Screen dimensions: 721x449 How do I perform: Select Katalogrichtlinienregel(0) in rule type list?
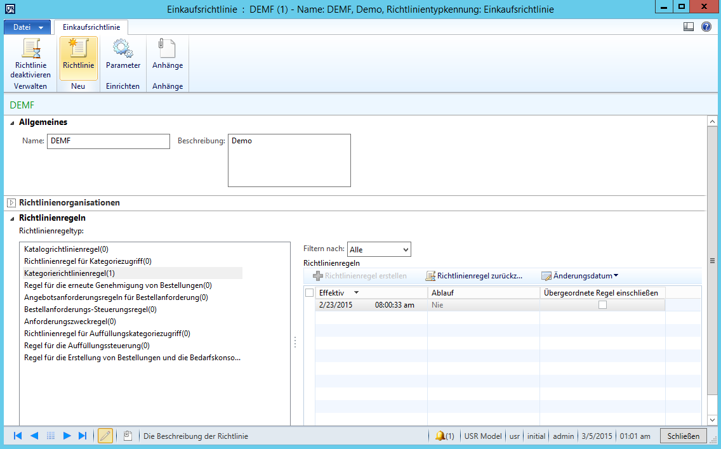pyautogui.click(x=70, y=249)
